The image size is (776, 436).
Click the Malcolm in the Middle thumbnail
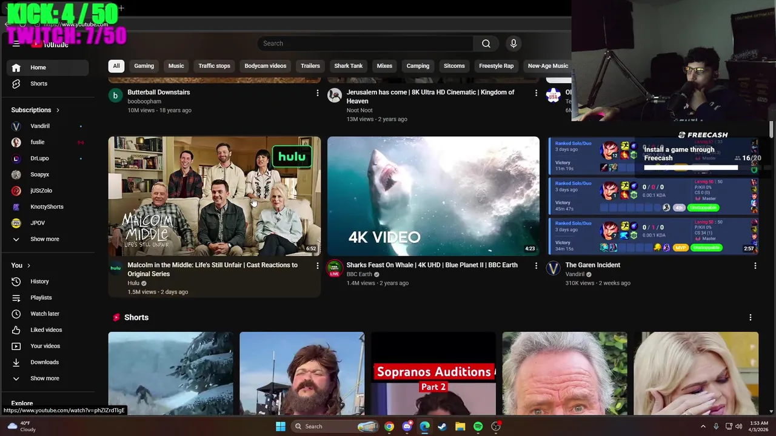click(x=215, y=196)
